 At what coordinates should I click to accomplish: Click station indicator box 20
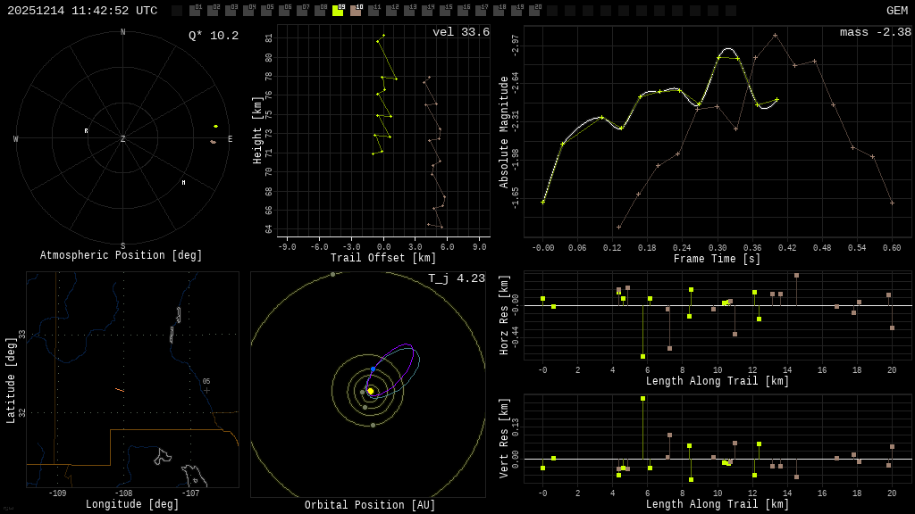(534, 11)
